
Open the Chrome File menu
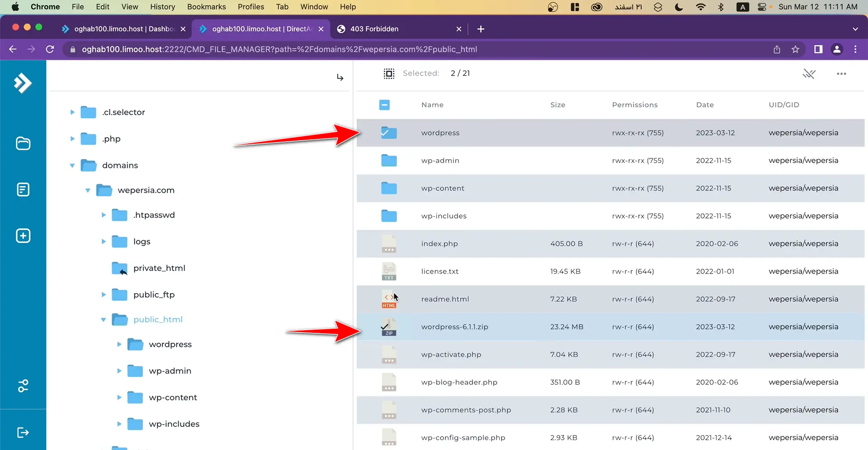pyautogui.click(x=78, y=7)
